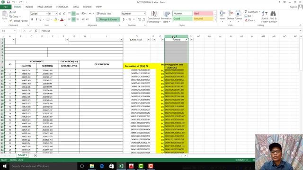Image resolution: width=303 pixels, height=170 pixels.
Task: Apply the Bad cell style
Action: click(203, 14)
